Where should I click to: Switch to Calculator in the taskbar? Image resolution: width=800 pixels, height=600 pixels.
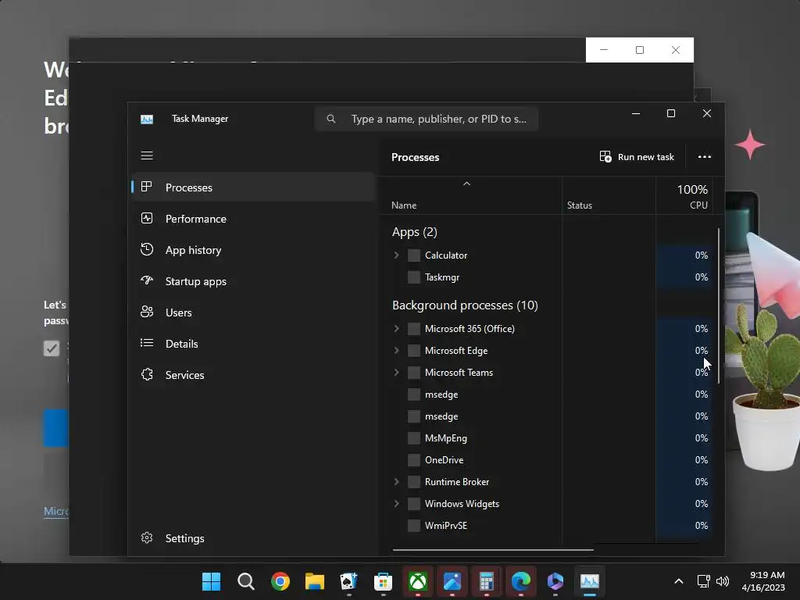(486, 581)
